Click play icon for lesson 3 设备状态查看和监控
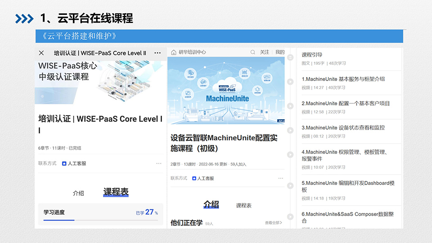 290,130
